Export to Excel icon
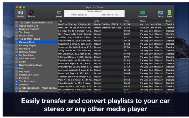189x118 pixels. click(170, 13)
